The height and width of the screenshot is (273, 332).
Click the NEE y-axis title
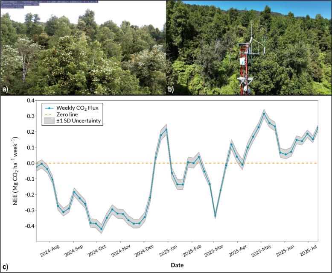15,171
